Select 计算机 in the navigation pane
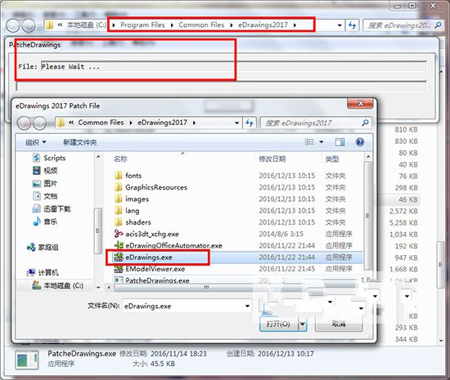450x380 pixels. 43,272
